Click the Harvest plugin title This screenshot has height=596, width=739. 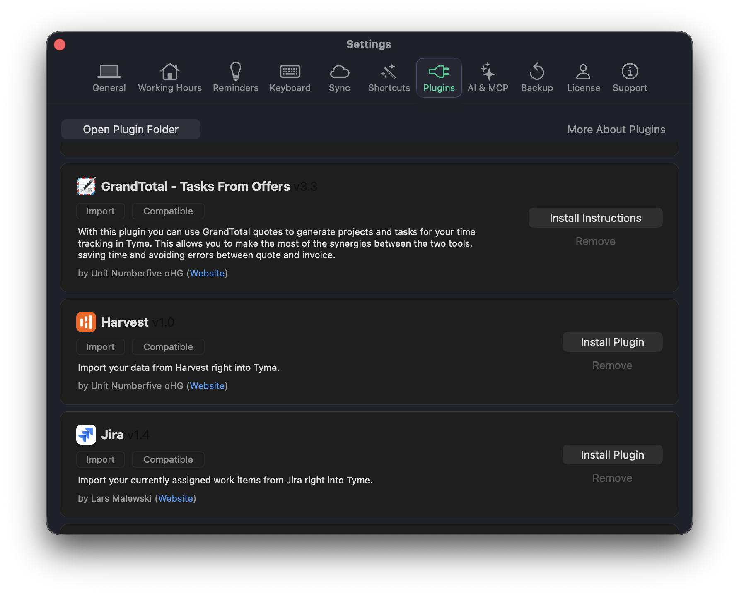point(125,322)
